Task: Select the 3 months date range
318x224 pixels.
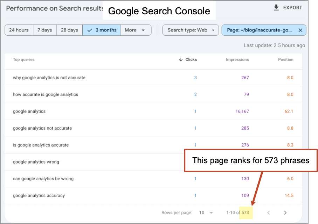Action: click(102, 30)
